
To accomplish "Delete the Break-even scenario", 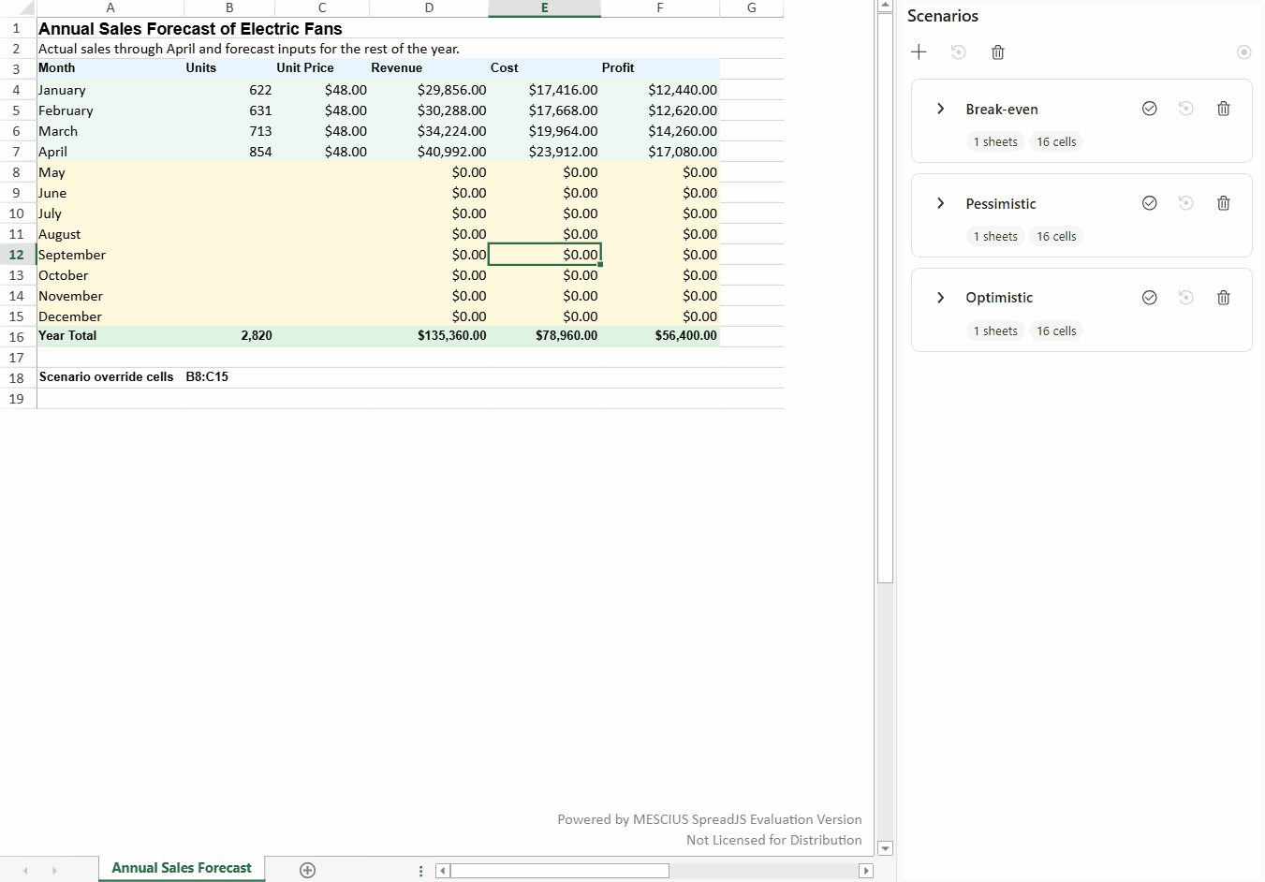I will pos(1223,109).
